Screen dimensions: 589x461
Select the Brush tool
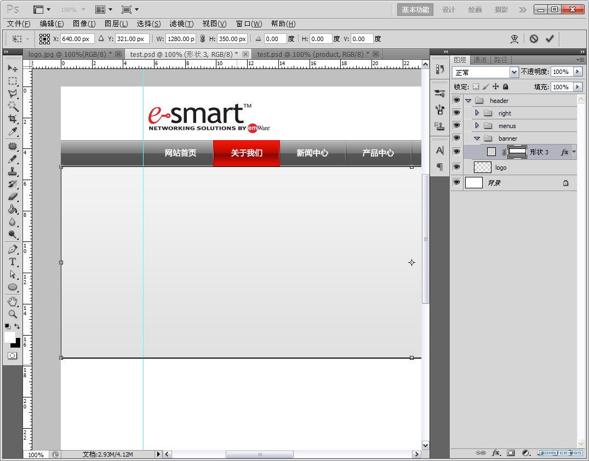[x=13, y=159]
